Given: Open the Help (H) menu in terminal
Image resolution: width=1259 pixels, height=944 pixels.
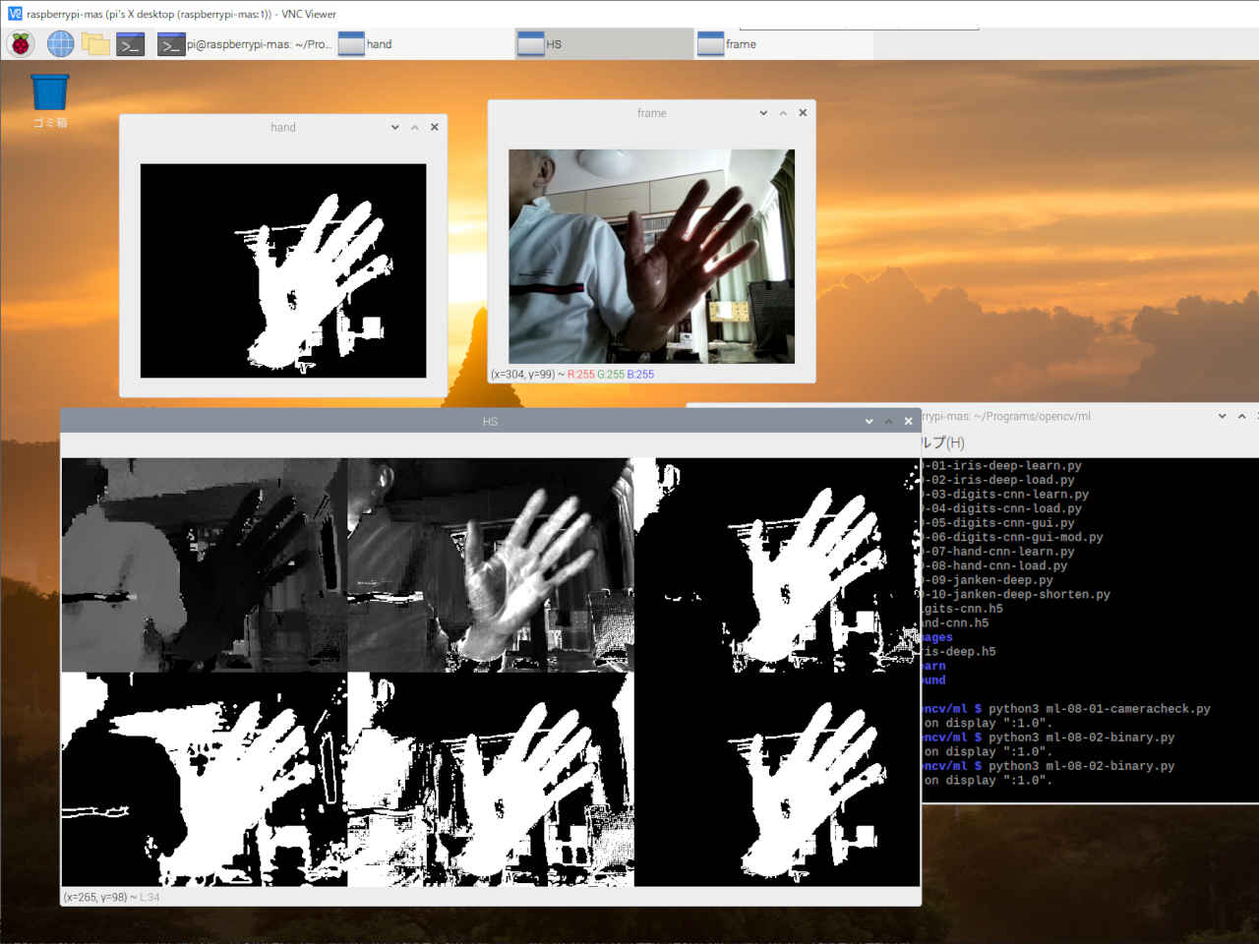Looking at the screenshot, I should coord(942,442).
